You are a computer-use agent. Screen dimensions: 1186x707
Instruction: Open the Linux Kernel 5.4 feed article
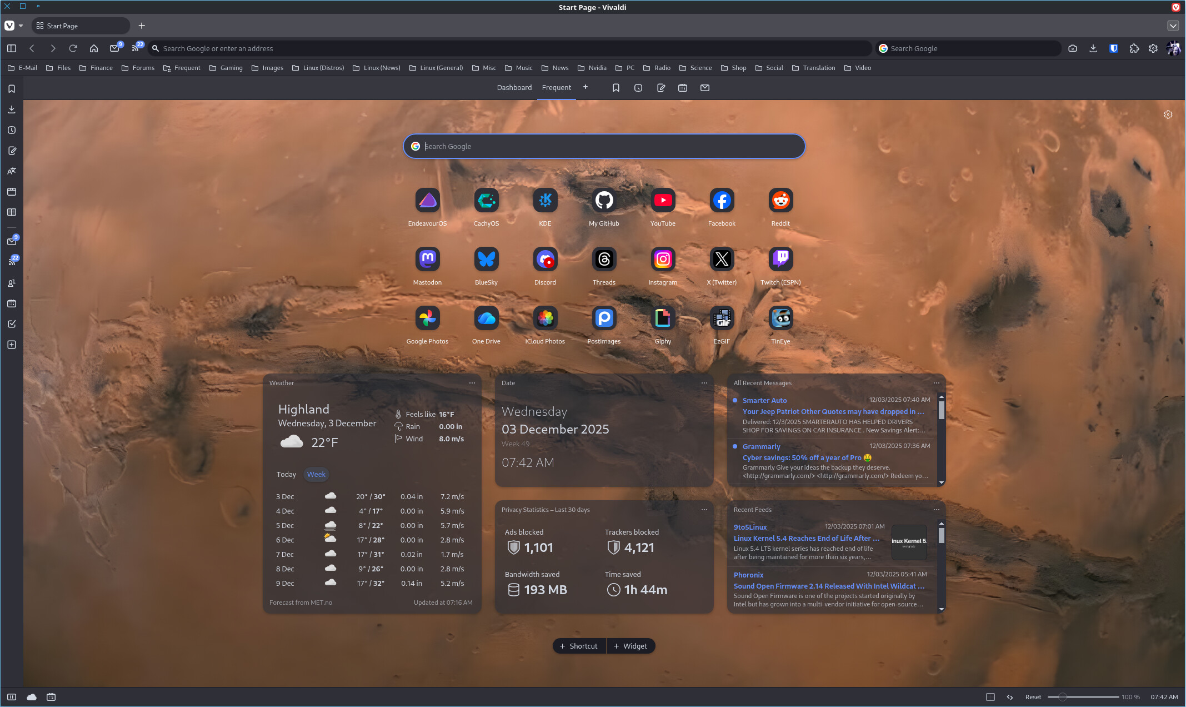(806, 538)
